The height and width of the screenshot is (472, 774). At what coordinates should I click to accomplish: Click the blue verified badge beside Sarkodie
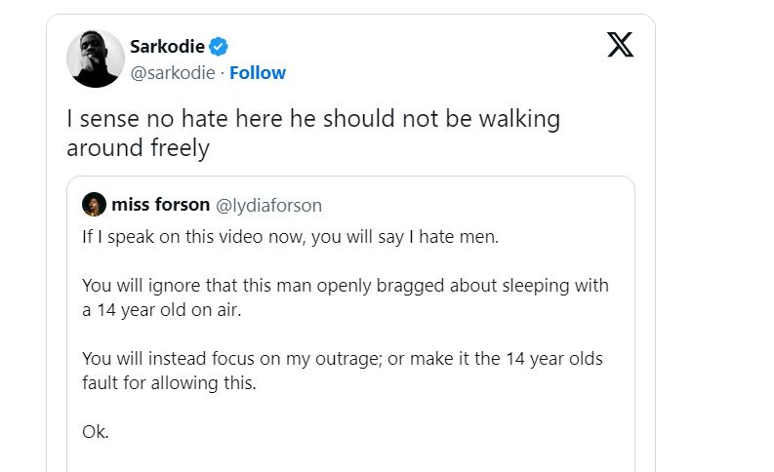click(221, 47)
